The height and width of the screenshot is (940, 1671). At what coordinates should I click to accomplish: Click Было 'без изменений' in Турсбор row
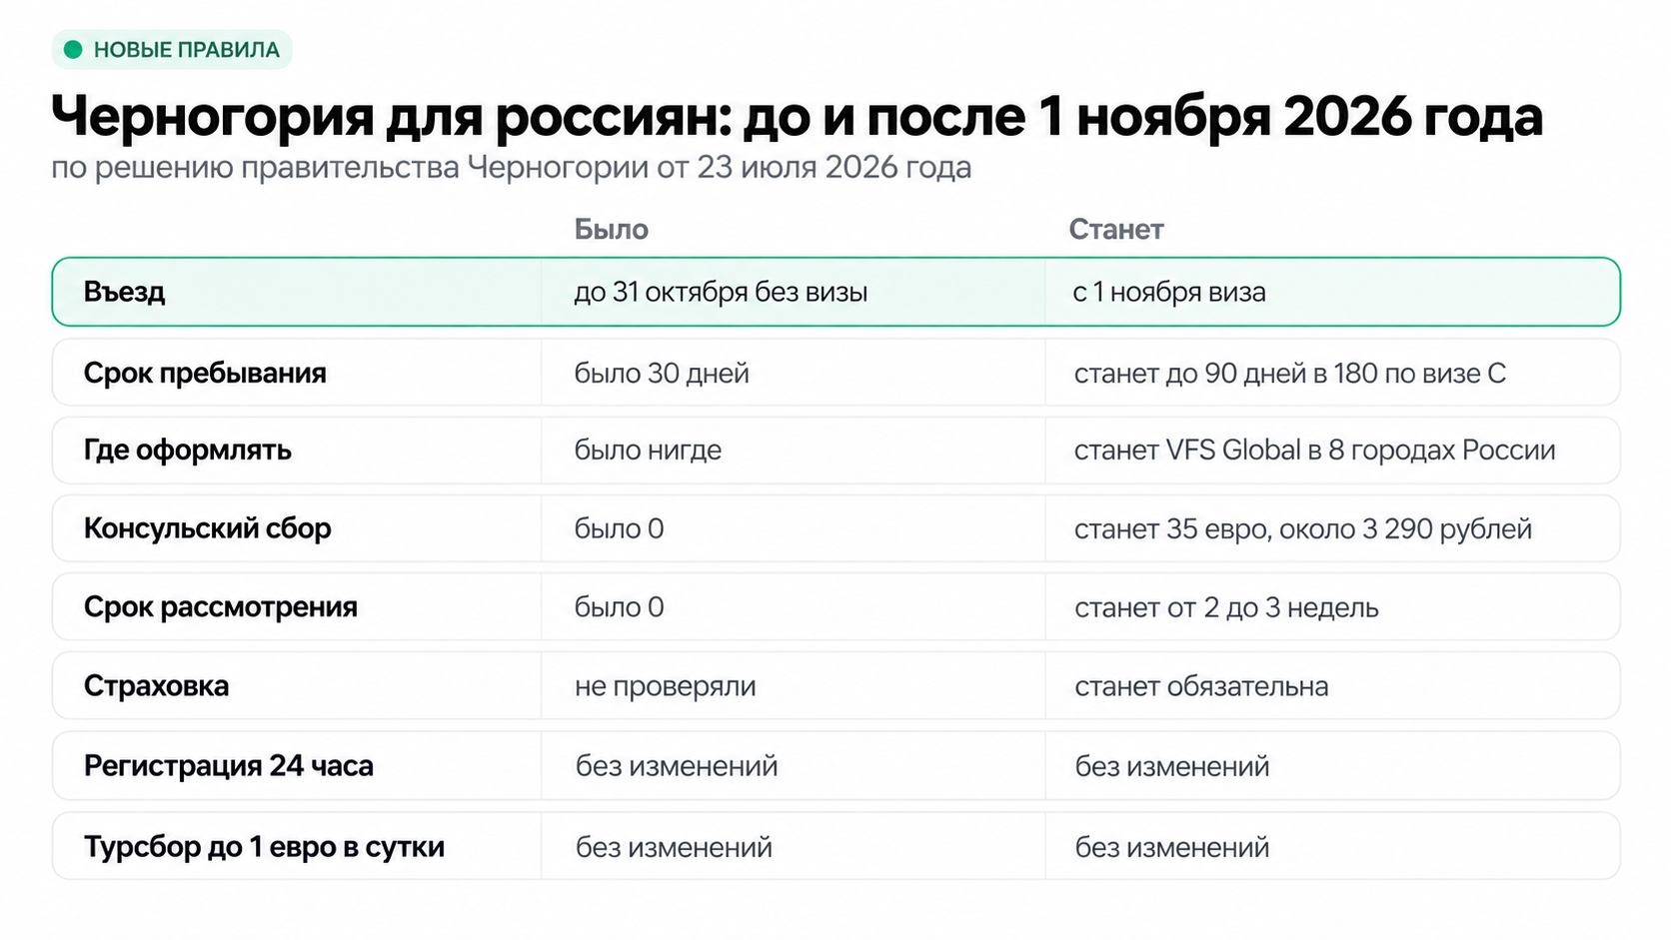pos(674,847)
